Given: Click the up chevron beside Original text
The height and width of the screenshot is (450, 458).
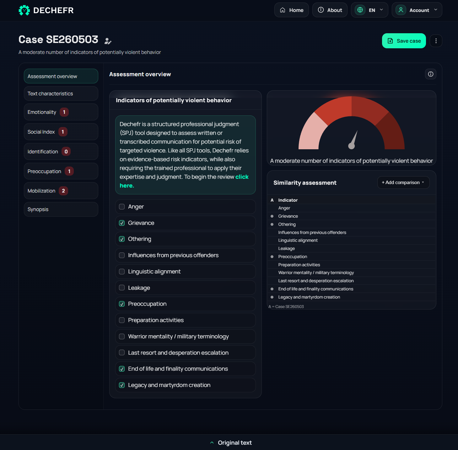Looking at the screenshot, I should [x=212, y=442].
